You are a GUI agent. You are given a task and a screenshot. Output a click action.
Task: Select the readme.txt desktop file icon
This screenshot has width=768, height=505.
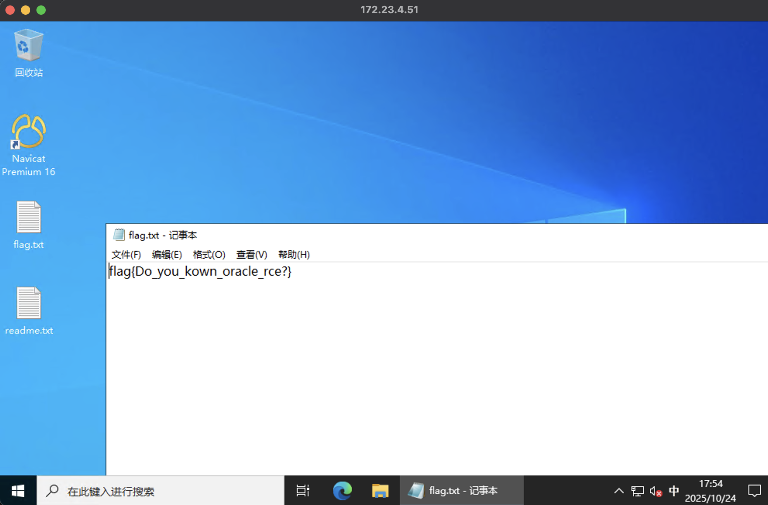(28, 304)
